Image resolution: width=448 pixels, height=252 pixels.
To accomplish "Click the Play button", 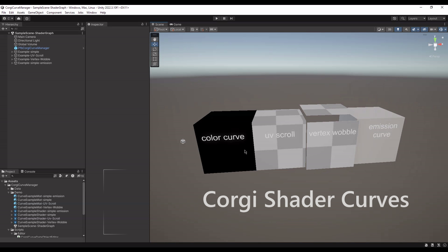I will (x=216, y=19).
